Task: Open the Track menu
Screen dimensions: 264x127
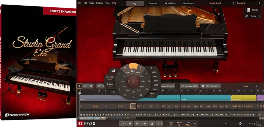Action: (x=92, y=3)
